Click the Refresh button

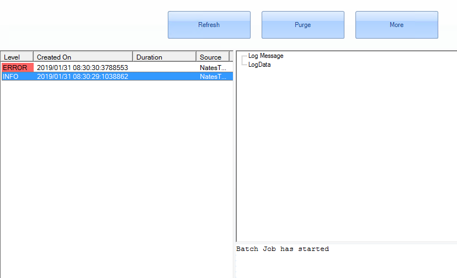pyautogui.click(x=209, y=25)
